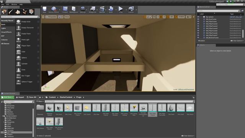245x138 pixels.
Task: Toggle visibility eye of Sky Sphere
Action: pos(198,17)
